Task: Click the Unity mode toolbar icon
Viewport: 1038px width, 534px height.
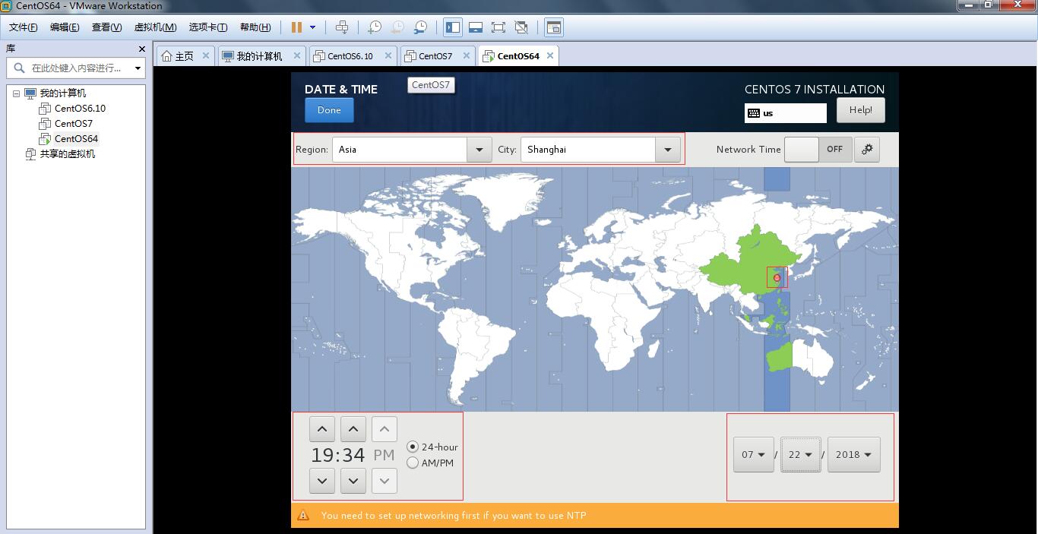Action: pos(521,27)
